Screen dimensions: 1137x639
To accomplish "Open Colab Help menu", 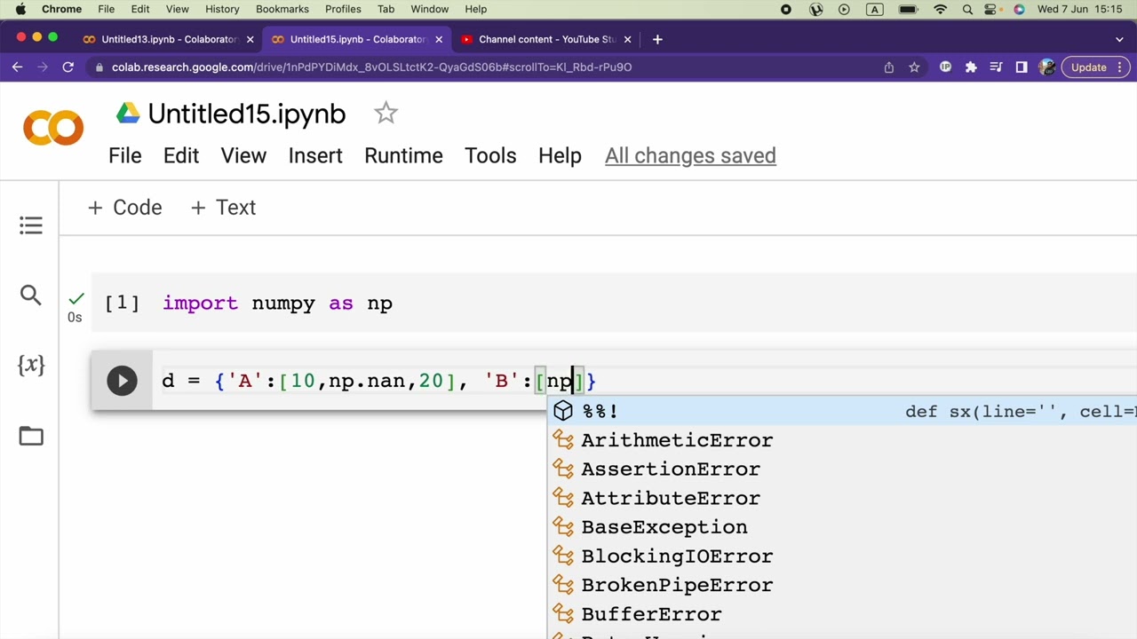I will 560,155.
